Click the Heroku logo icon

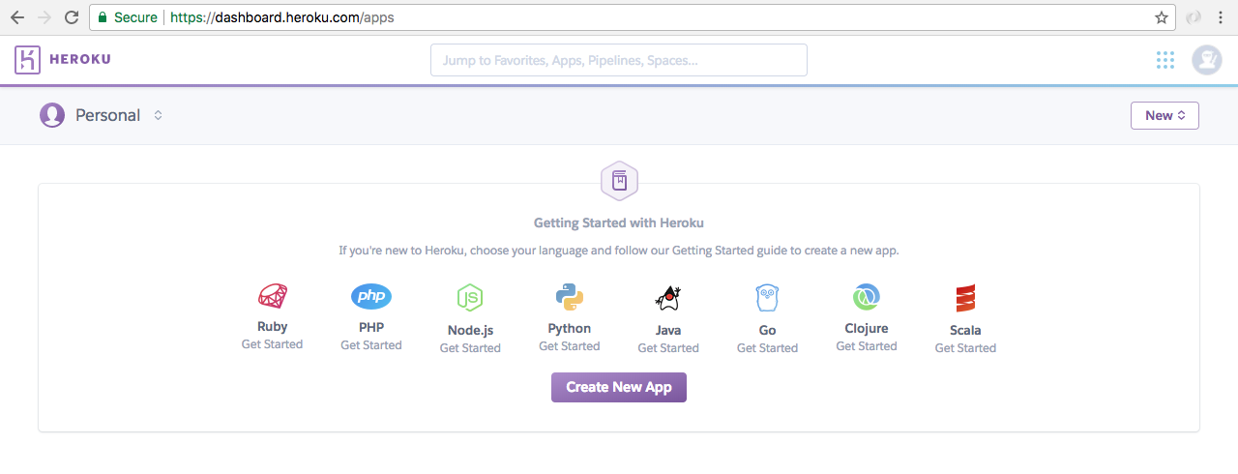pyautogui.click(x=27, y=60)
